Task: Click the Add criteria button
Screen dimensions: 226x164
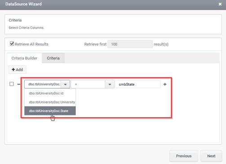Action: pos(18,70)
